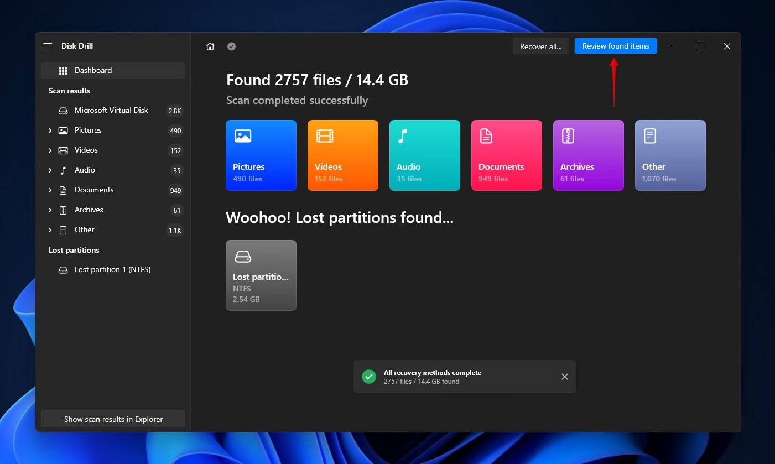The image size is (775, 464).
Task: Open the pink Documents 949 files card
Action: [507, 155]
